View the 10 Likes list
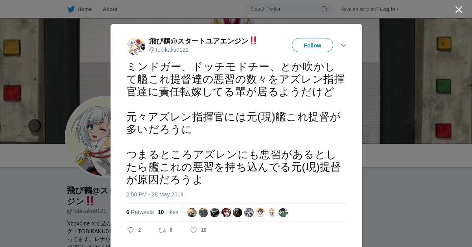This screenshot has height=247, width=472. point(168,212)
